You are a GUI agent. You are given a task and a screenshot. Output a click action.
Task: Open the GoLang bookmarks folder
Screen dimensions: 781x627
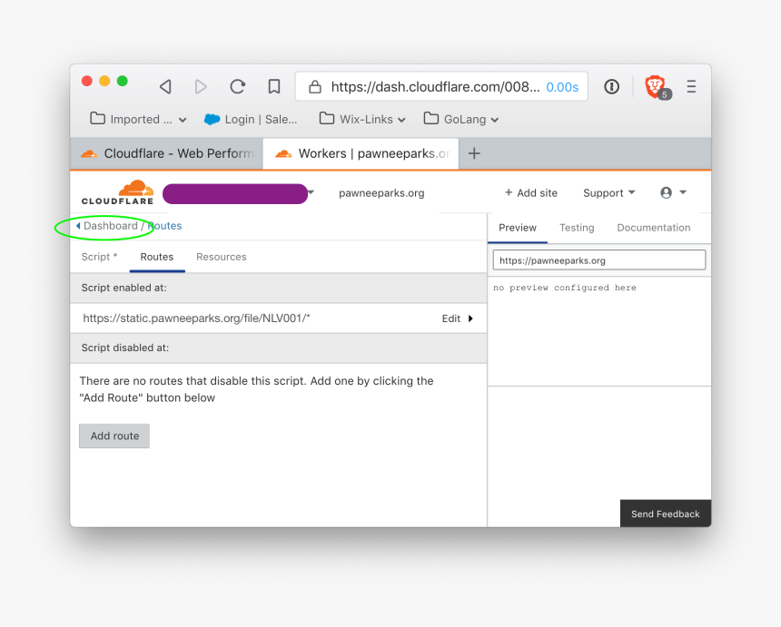460,120
